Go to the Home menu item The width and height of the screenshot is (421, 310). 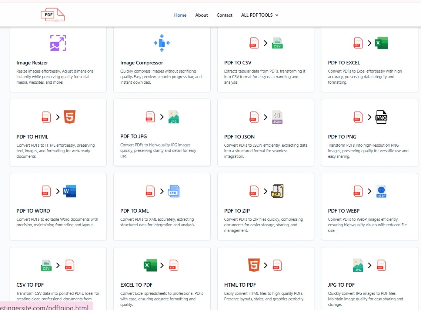click(x=180, y=15)
